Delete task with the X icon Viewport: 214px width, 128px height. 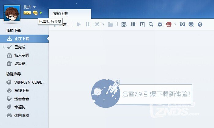pos(97,24)
